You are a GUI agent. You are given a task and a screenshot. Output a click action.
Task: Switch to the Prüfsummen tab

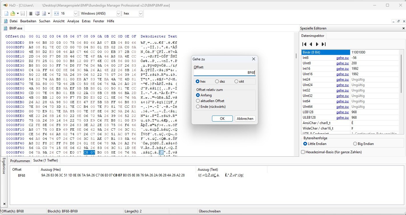pyautogui.click(x=20, y=161)
